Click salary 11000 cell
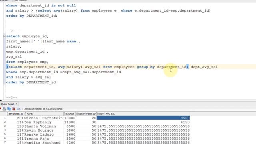This screenshot has height=144, width=256. (70, 122)
